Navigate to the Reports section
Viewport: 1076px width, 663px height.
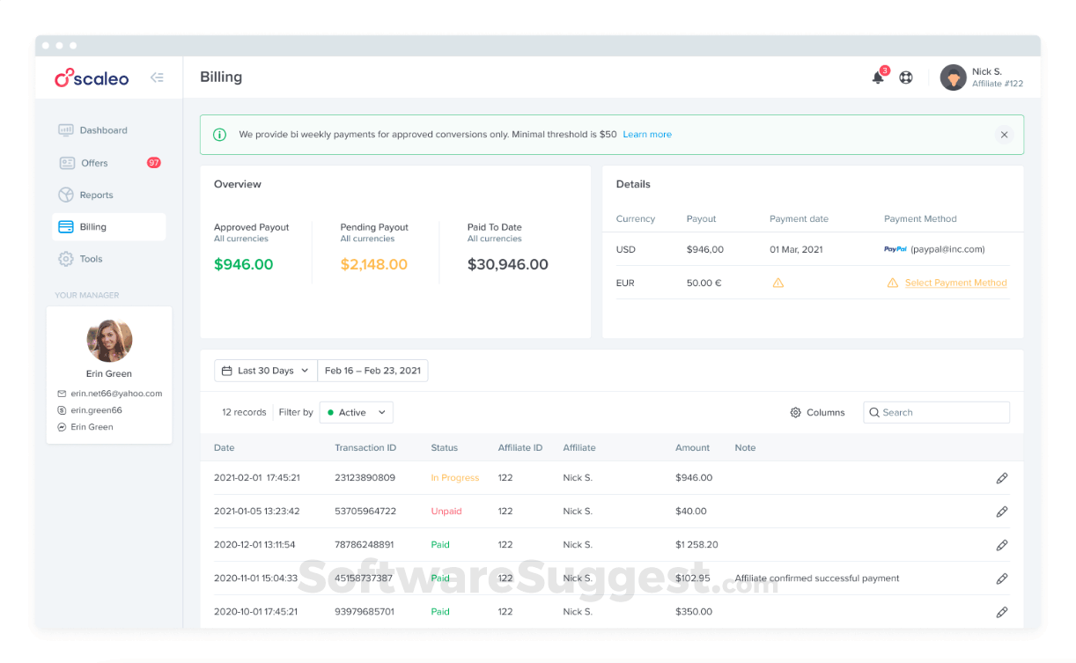pyautogui.click(x=96, y=195)
